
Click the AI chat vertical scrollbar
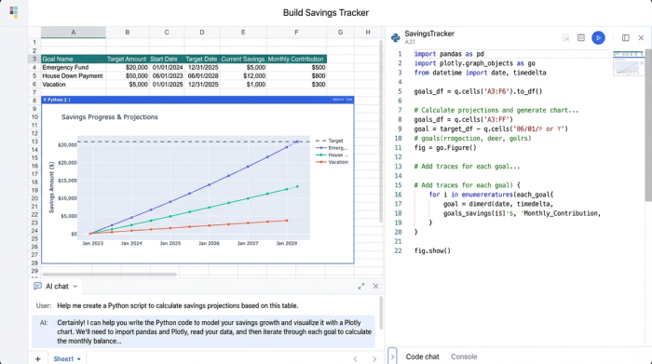(381, 313)
